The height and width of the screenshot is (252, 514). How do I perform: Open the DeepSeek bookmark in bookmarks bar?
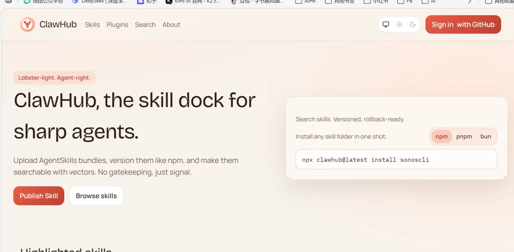pos(99,1)
